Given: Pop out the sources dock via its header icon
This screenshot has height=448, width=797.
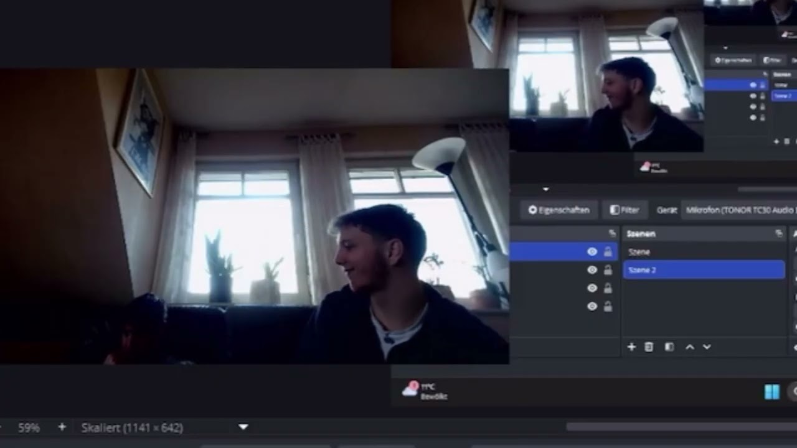Looking at the screenshot, I should coord(612,233).
